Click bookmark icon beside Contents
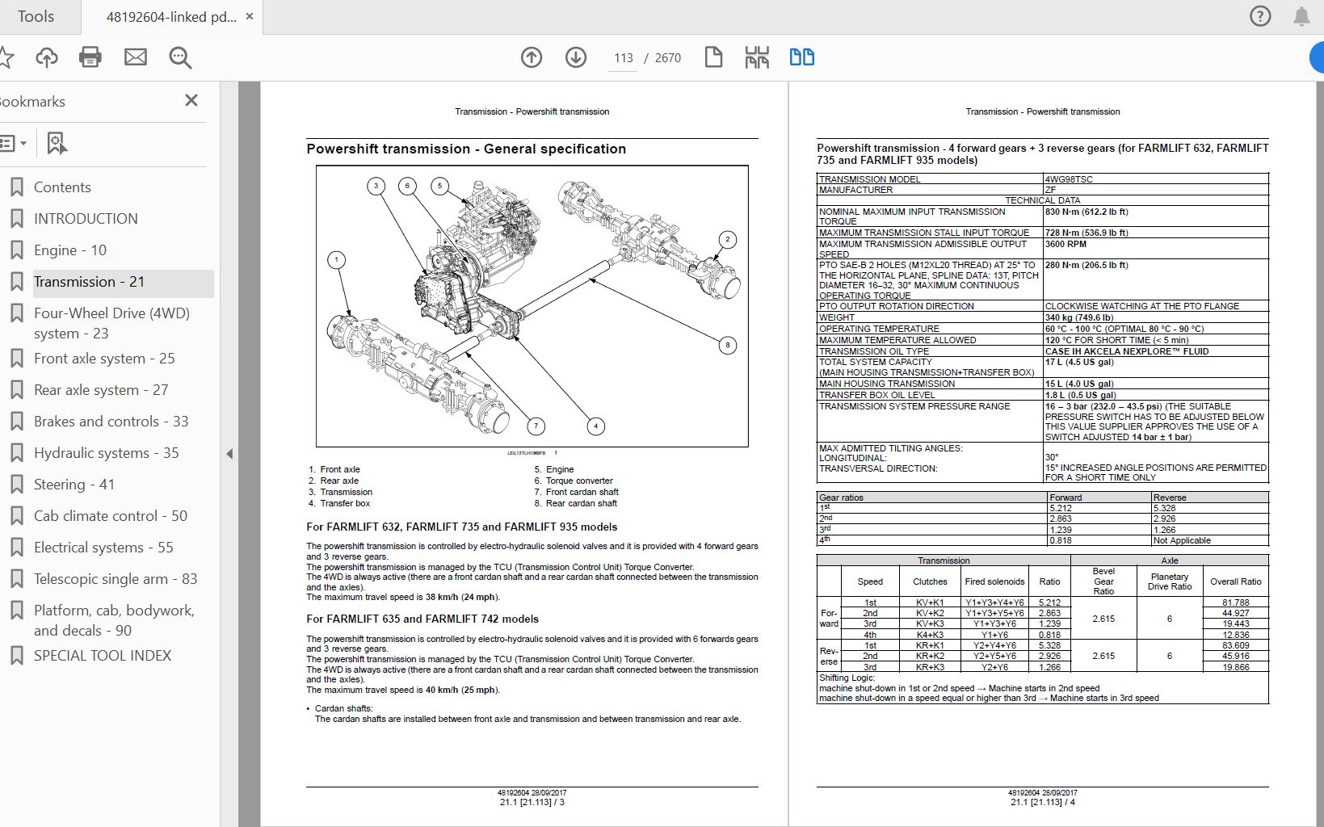 (x=16, y=187)
